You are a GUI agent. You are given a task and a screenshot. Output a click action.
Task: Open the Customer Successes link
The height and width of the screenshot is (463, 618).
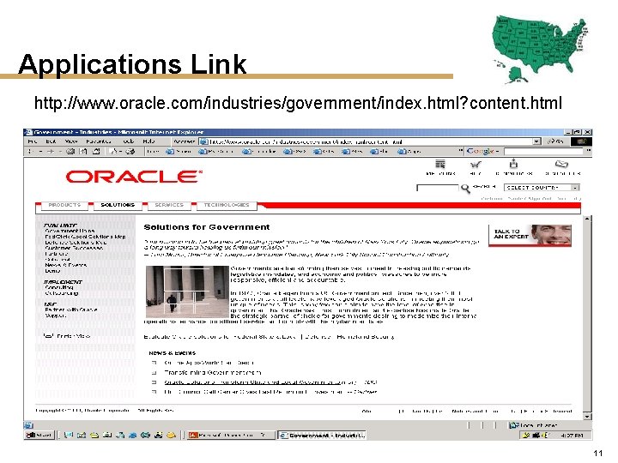pos(74,248)
